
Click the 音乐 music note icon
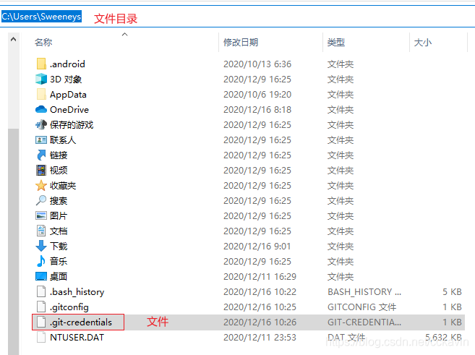pos(41,261)
